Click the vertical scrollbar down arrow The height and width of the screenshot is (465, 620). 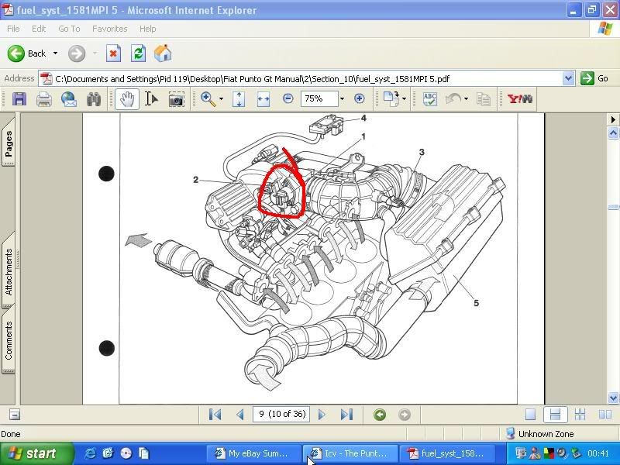pyautogui.click(x=614, y=398)
